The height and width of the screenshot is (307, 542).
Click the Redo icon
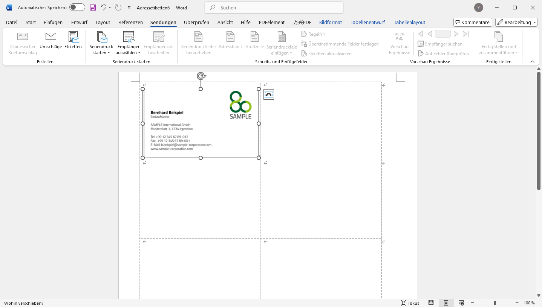point(118,8)
